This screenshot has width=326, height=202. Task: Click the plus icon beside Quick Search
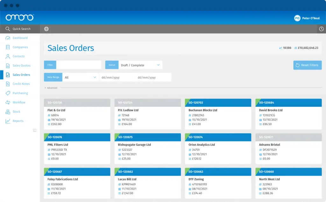tap(46, 29)
